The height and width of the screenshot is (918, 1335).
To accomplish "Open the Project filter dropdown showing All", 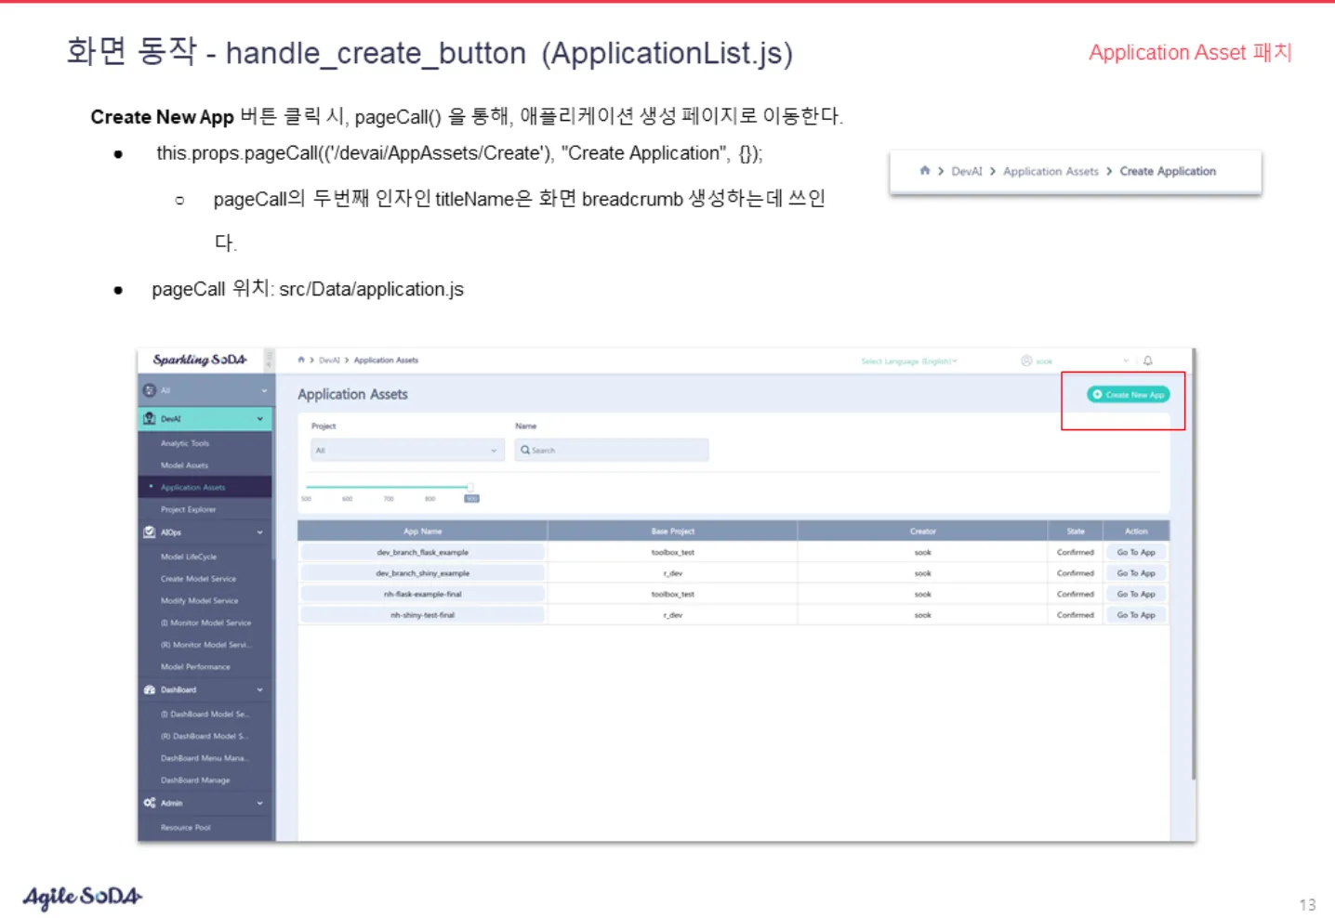I will point(407,450).
